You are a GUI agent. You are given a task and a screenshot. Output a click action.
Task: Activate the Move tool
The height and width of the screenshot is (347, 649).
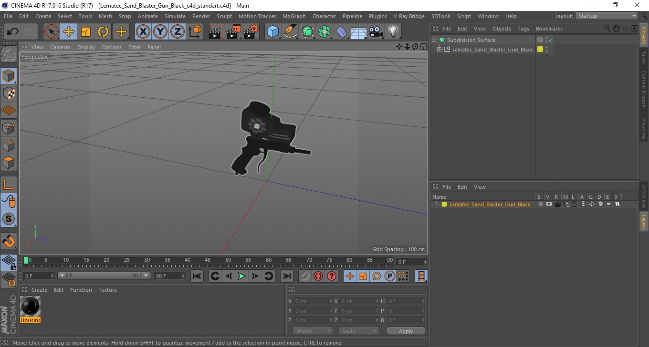click(69, 32)
